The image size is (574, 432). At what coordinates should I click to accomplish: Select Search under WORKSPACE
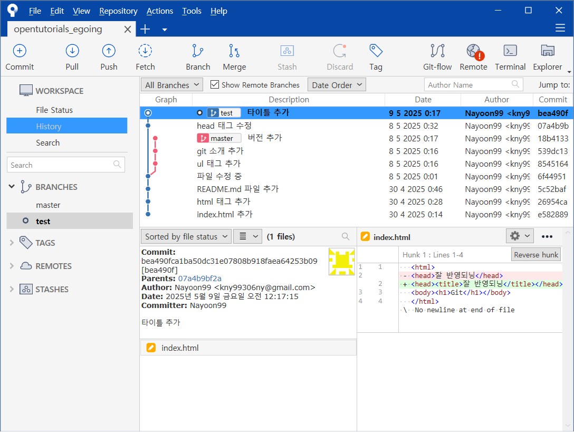pyautogui.click(x=47, y=142)
